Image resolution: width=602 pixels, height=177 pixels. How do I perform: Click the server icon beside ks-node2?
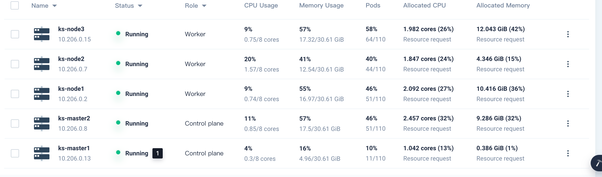tap(42, 64)
